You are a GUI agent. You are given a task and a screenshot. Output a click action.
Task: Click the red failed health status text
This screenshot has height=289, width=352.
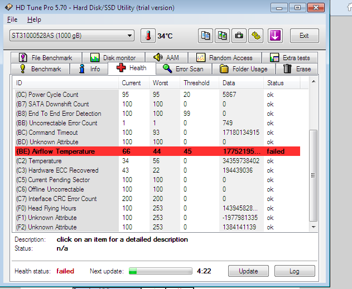tap(65, 271)
